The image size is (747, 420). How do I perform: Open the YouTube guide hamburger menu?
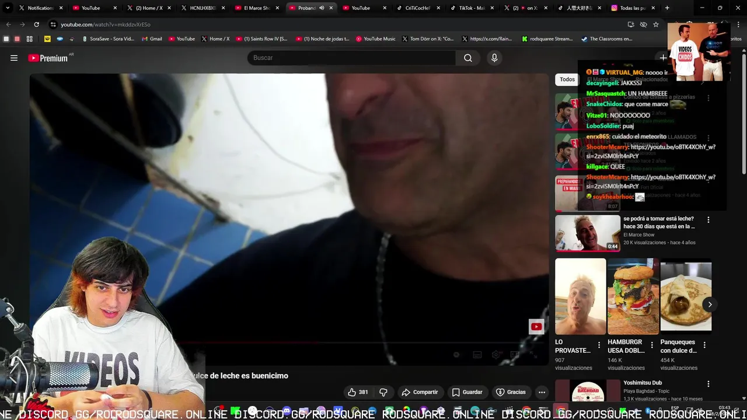[x=14, y=58]
